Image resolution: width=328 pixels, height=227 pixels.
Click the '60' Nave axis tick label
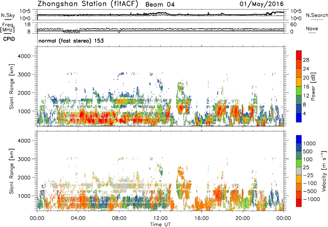point(294,25)
